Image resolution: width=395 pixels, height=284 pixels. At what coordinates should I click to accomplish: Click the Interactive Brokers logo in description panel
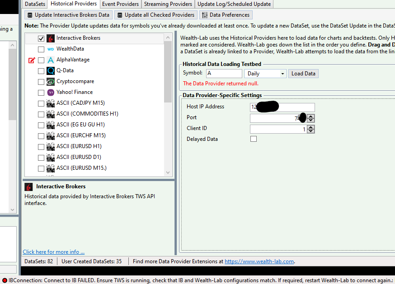[x=28, y=187]
